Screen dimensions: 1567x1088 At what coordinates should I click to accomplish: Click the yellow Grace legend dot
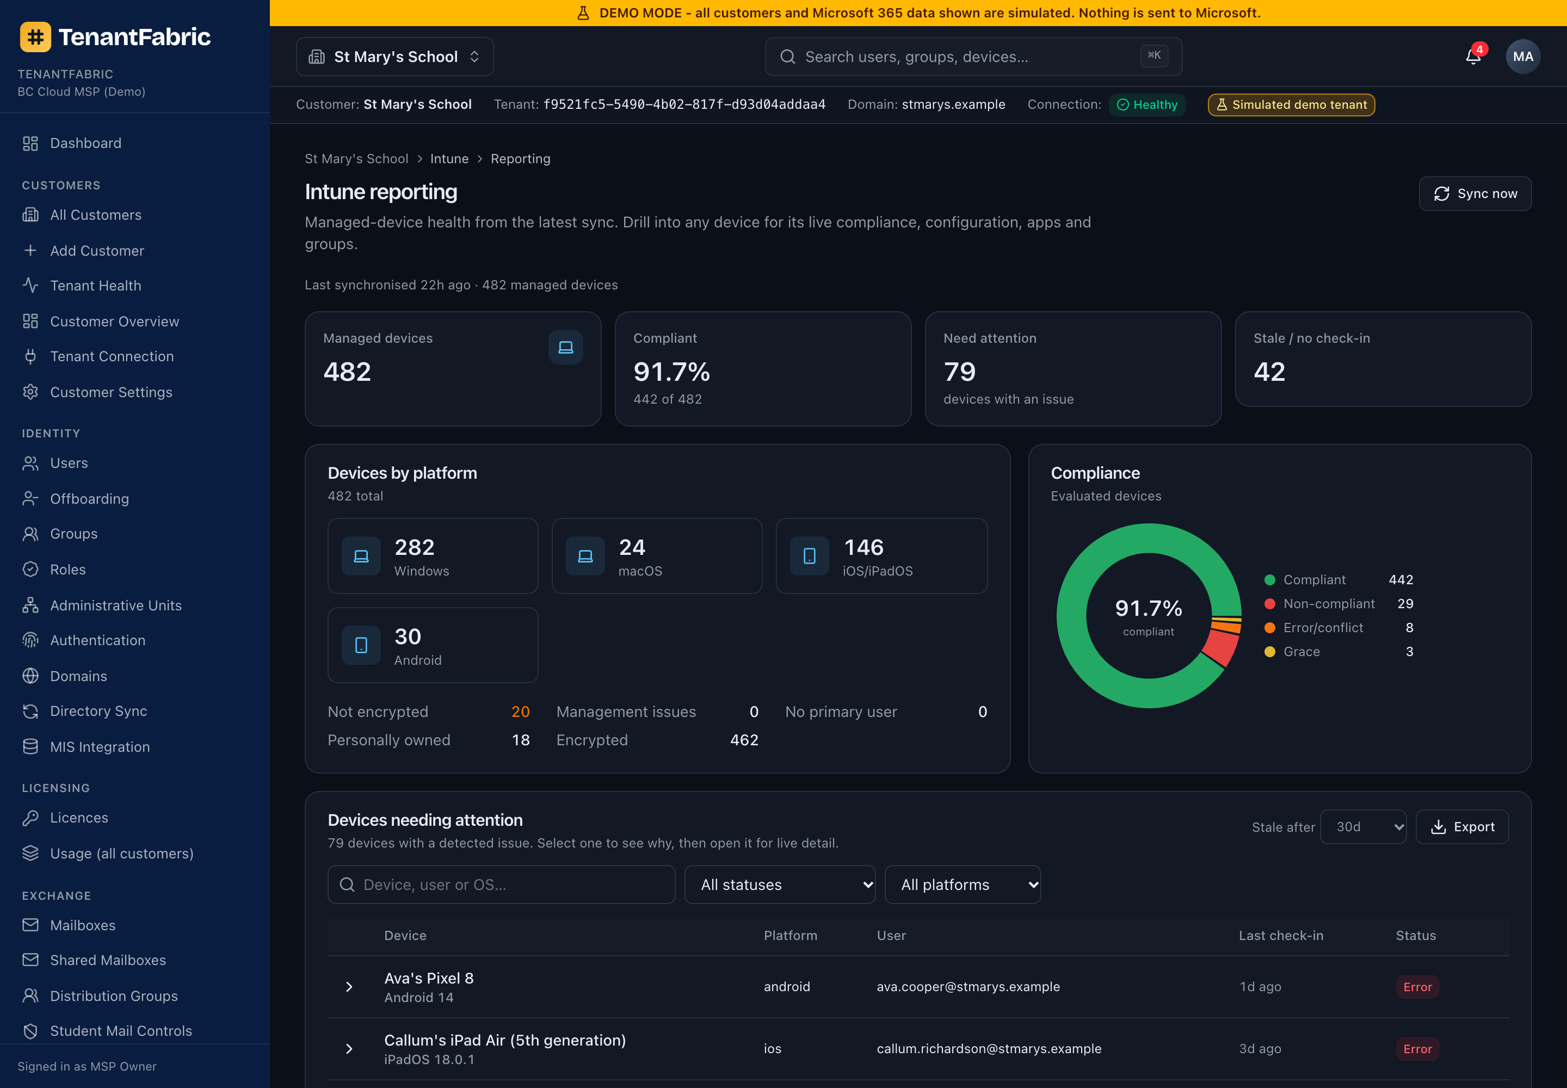coord(1270,652)
